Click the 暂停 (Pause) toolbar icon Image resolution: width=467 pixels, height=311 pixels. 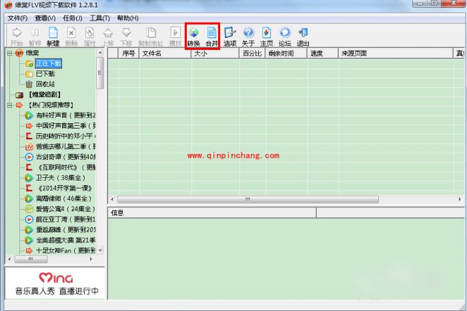(x=35, y=37)
